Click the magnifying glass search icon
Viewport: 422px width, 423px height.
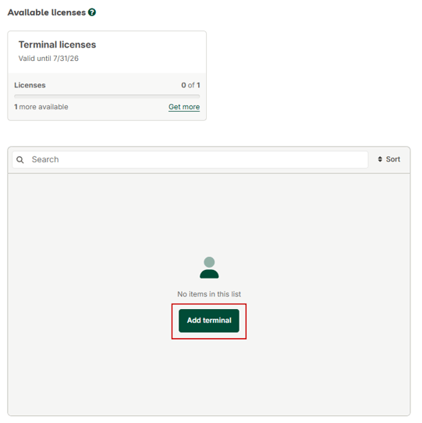click(20, 160)
